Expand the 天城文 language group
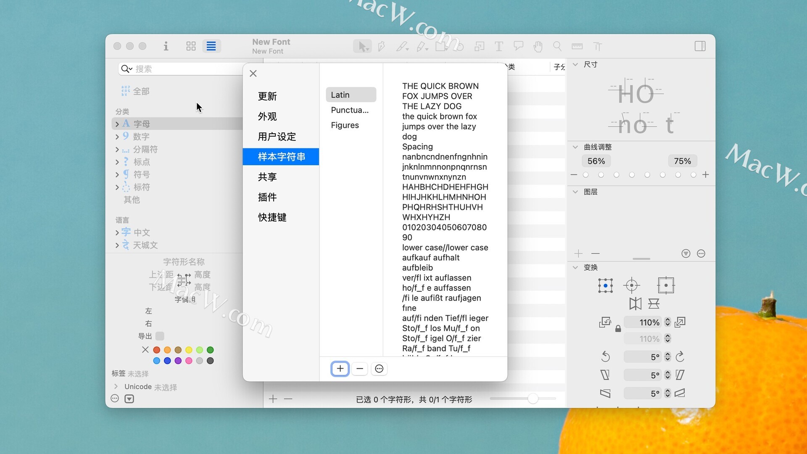 (x=117, y=245)
